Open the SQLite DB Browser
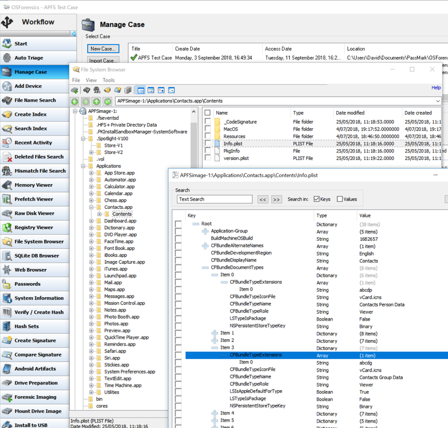Image resolution: width=448 pixels, height=428 pixels. [x=35, y=255]
